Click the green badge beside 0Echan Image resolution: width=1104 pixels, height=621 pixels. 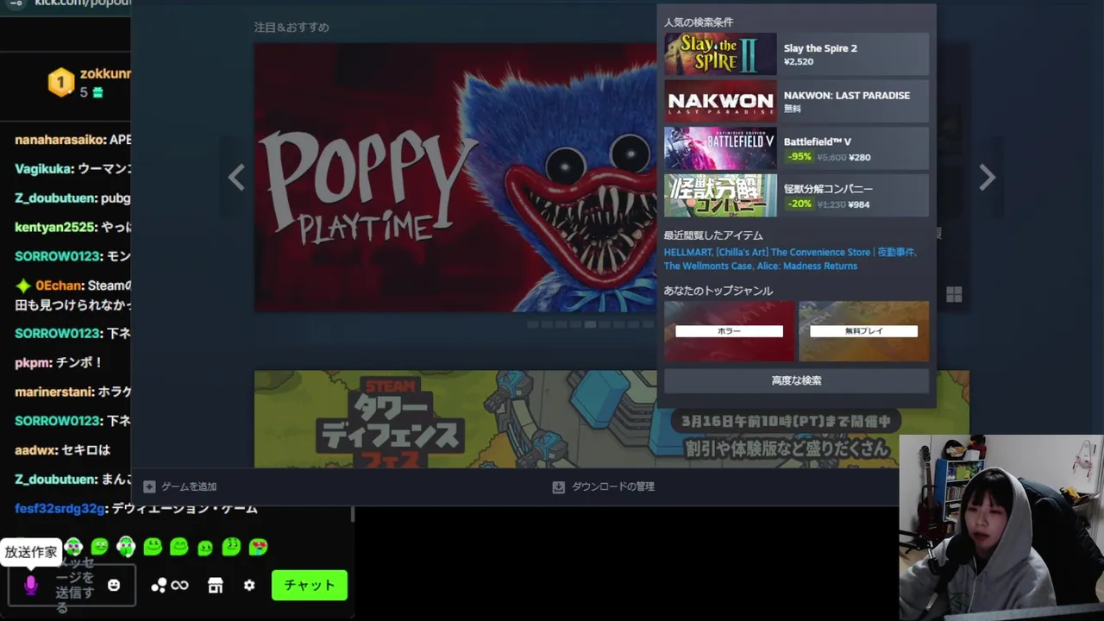[x=23, y=285]
